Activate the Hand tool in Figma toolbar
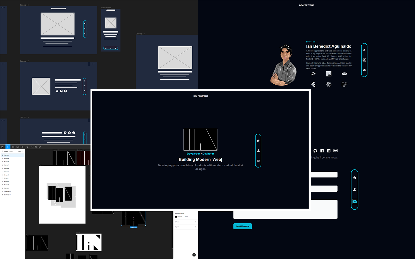 coord(36,147)
